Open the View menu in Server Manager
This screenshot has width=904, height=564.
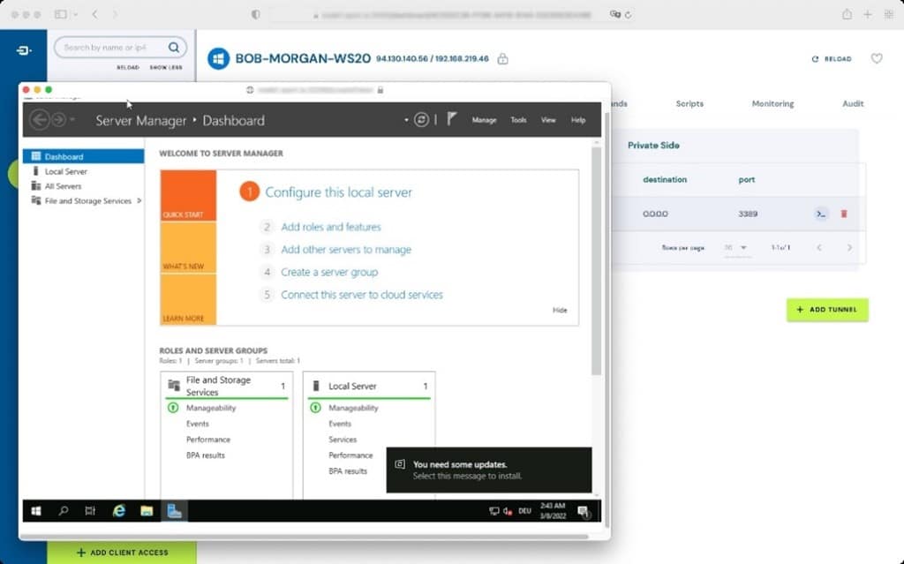click(547, 120)
